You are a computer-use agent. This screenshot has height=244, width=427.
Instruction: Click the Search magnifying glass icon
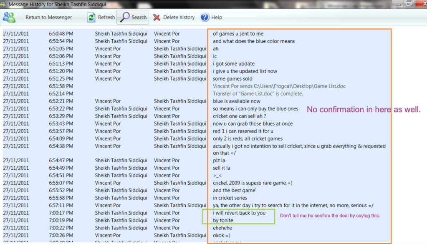[125, 18]
